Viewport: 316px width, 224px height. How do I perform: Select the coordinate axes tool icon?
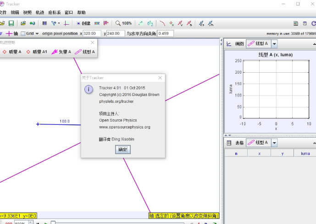pyautogui.click(x=67, y=23)
